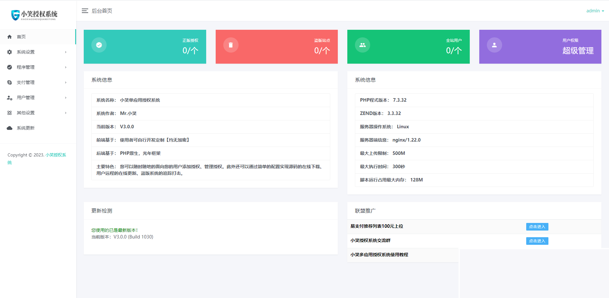Click the home icon beside 首页

tap(10, 37)
